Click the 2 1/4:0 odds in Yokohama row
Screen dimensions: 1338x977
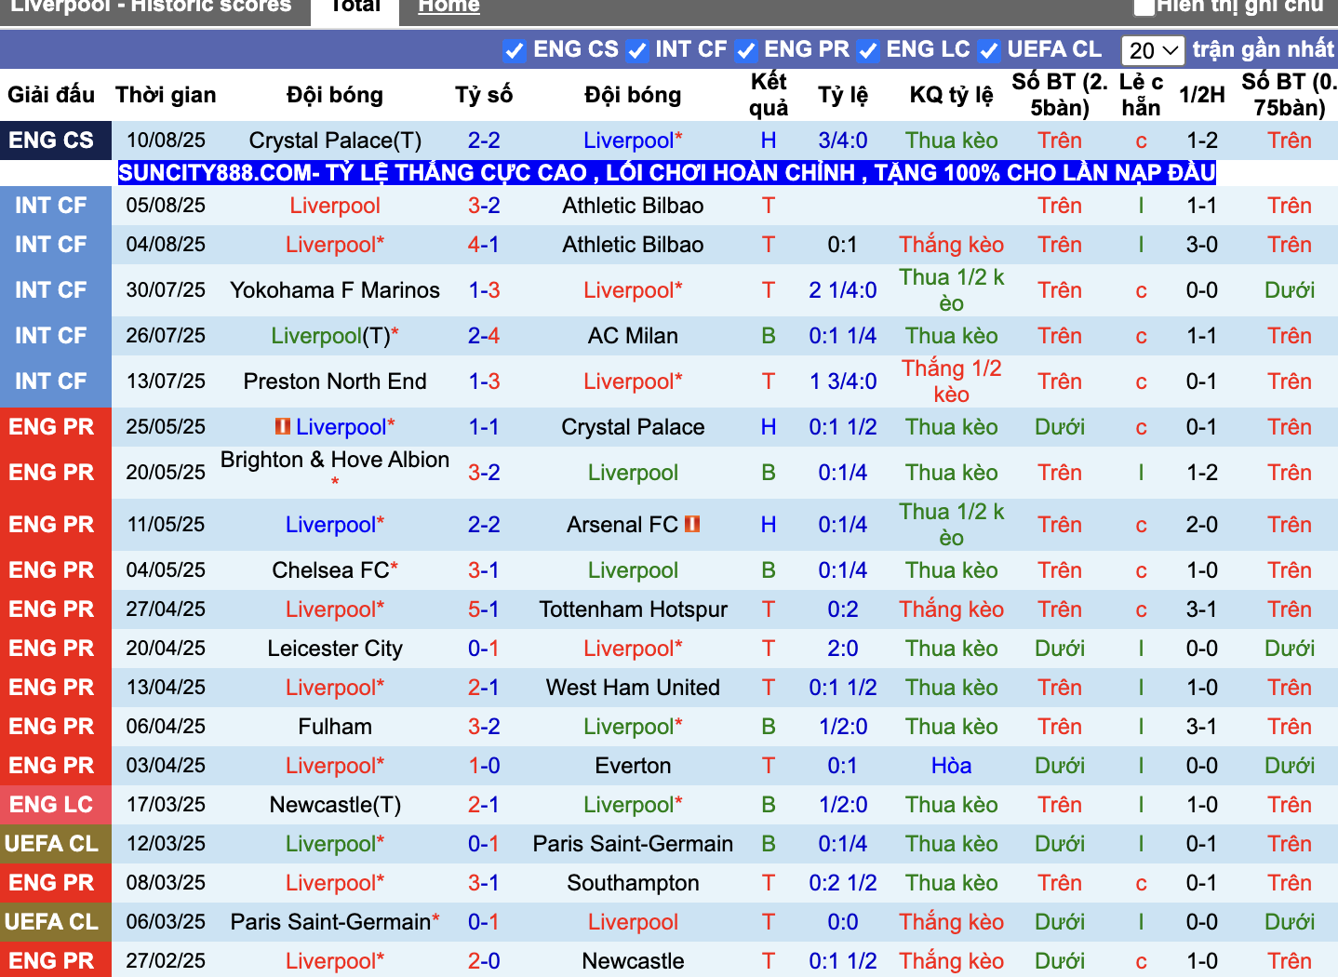843,290
